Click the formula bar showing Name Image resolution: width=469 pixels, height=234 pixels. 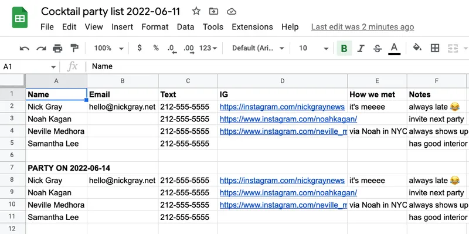278,66
